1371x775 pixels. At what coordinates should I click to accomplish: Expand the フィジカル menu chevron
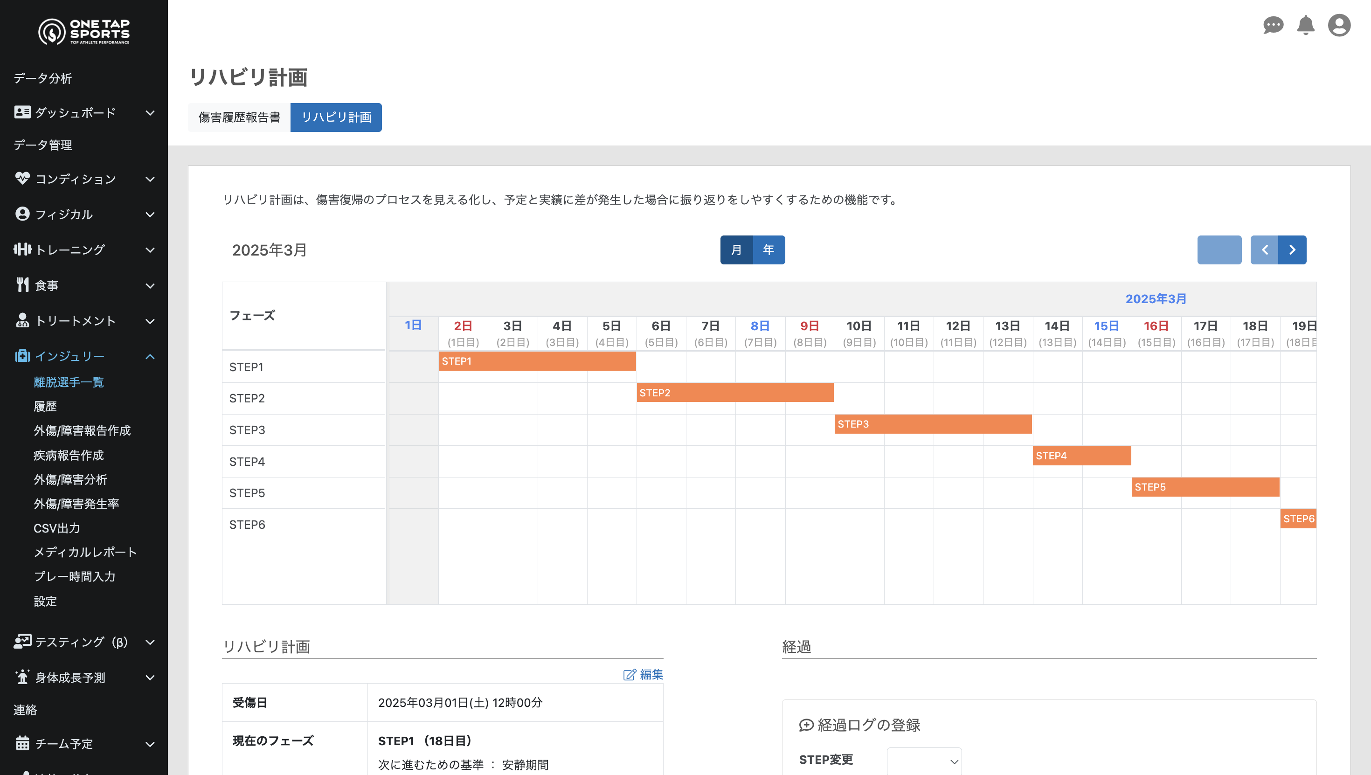(x=150, y=215)
